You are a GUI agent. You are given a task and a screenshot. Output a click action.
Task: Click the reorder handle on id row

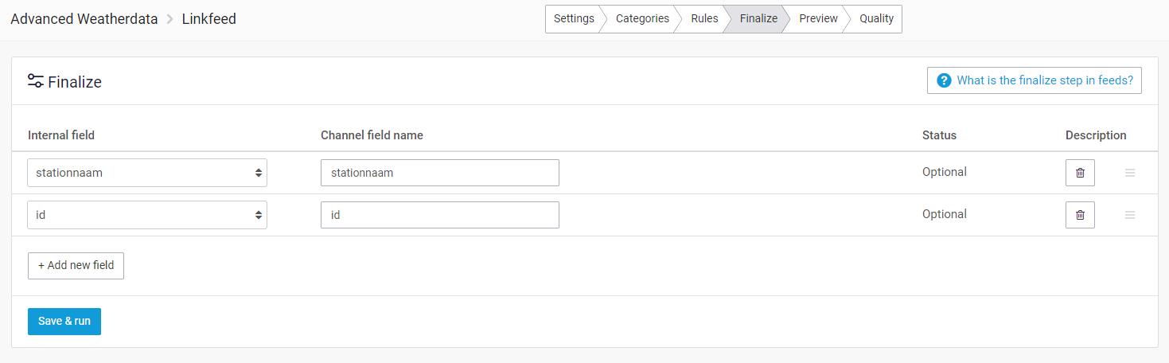(x=1130, y=215)
